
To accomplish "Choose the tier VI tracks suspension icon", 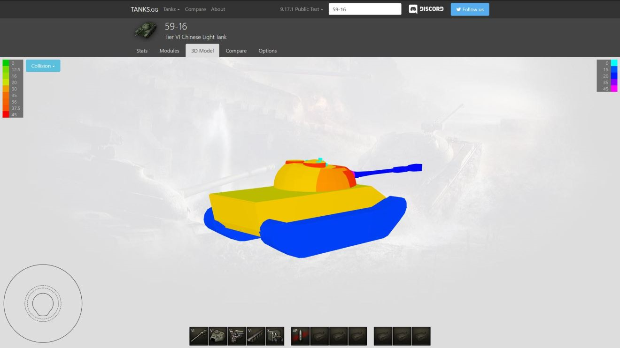I will 256,336.
